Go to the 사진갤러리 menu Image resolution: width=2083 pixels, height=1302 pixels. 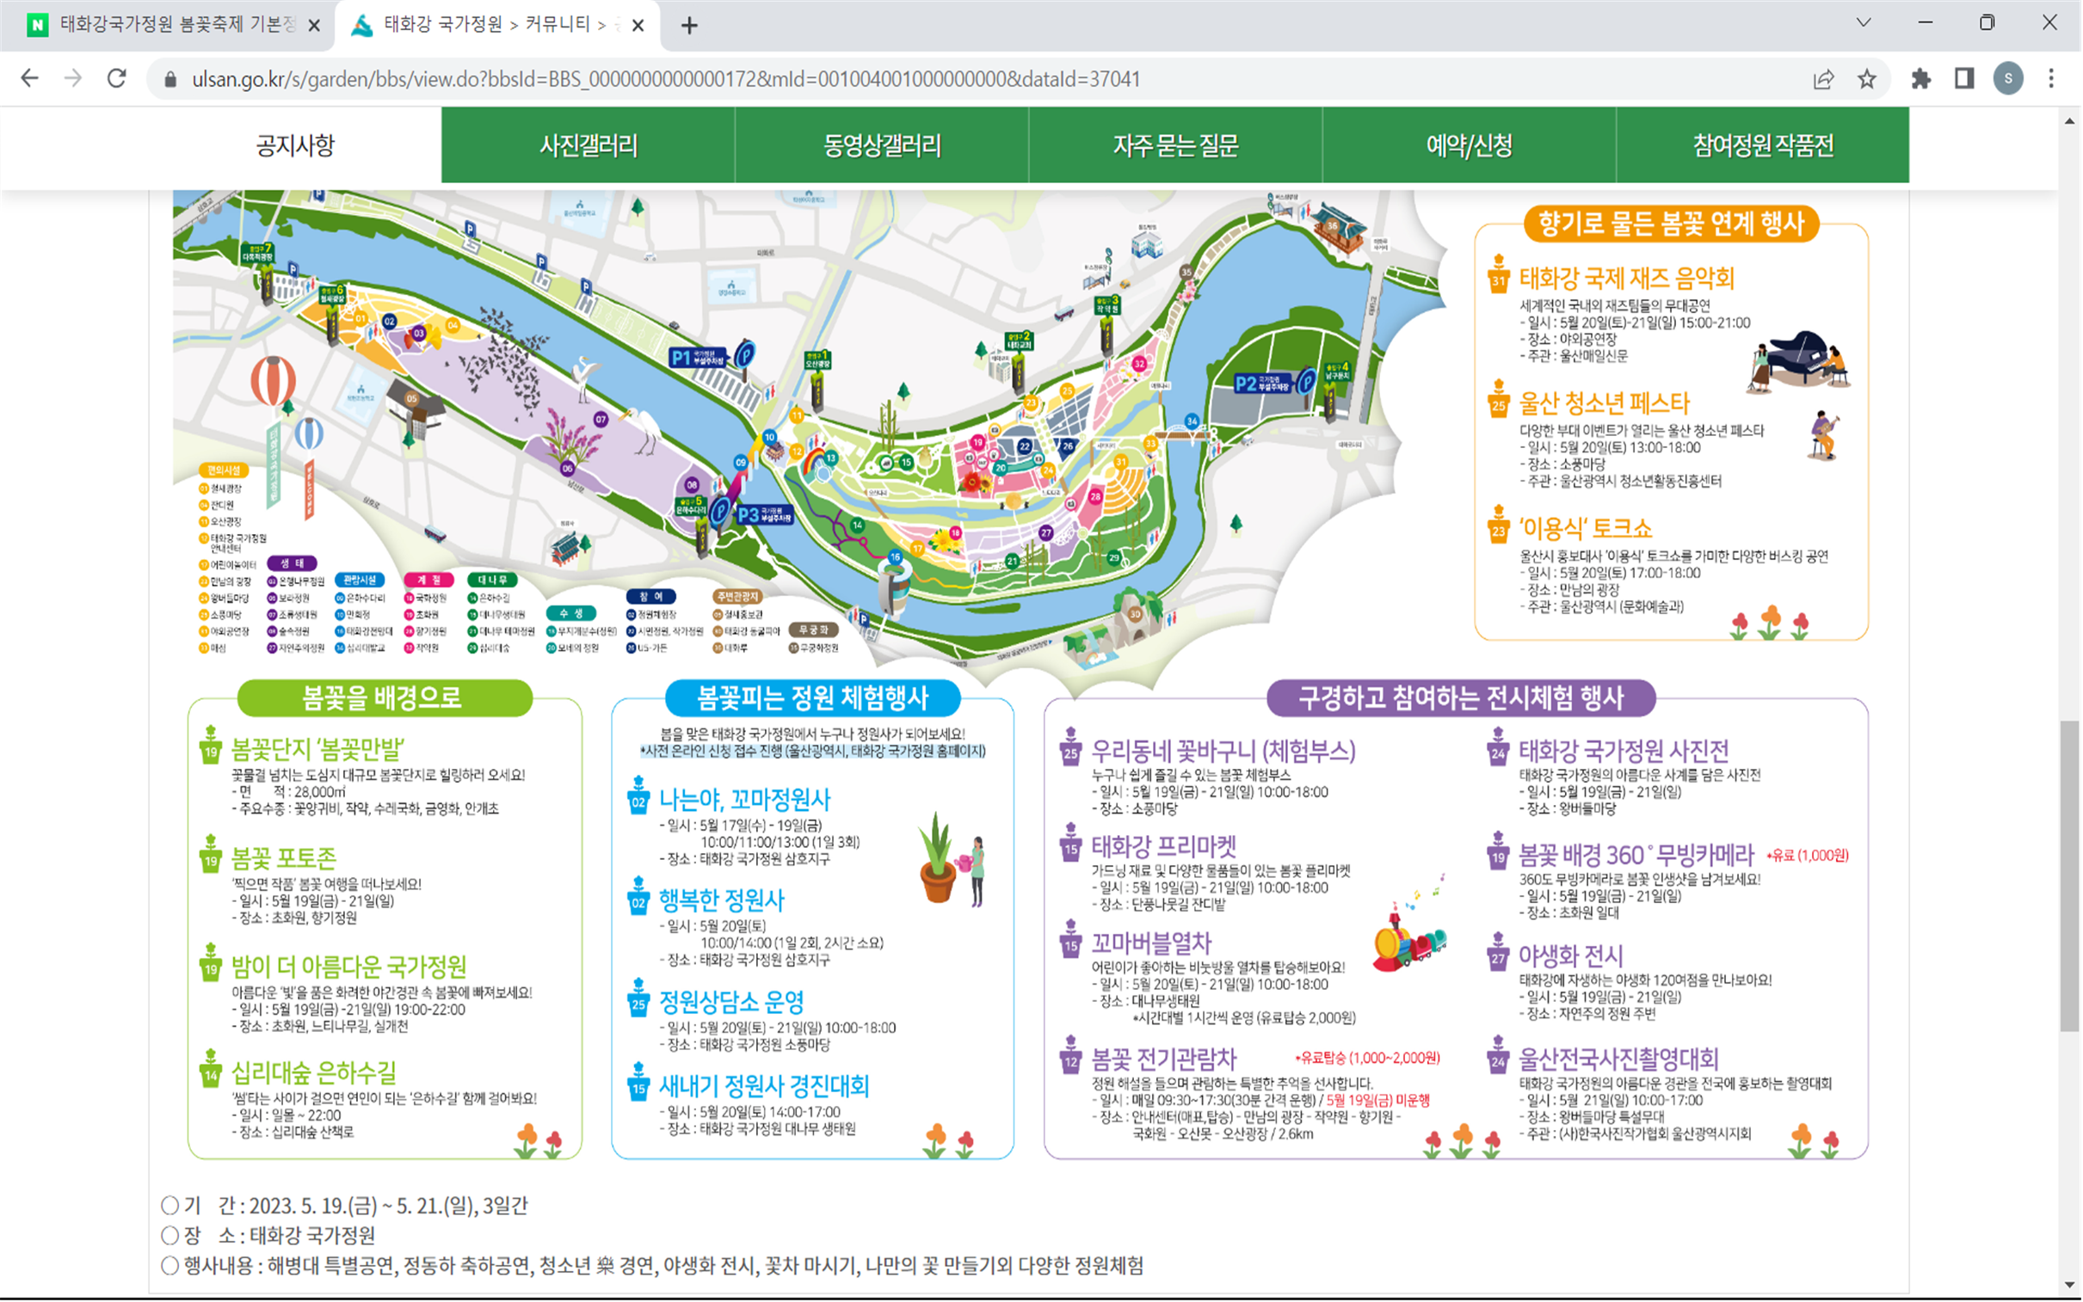pos(589,144)
